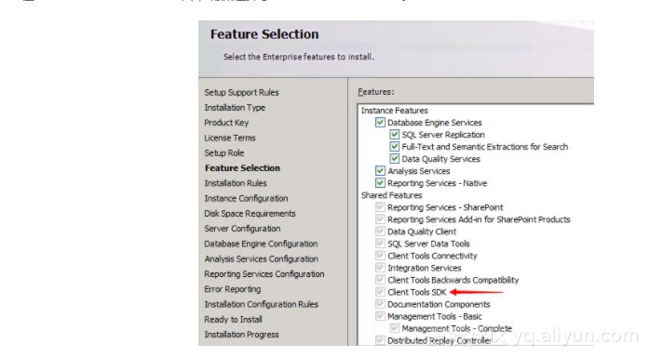Toggle Reporting Services - SharePoint checkbox
The height and width of the screenshot is (357, 649).
380,207
